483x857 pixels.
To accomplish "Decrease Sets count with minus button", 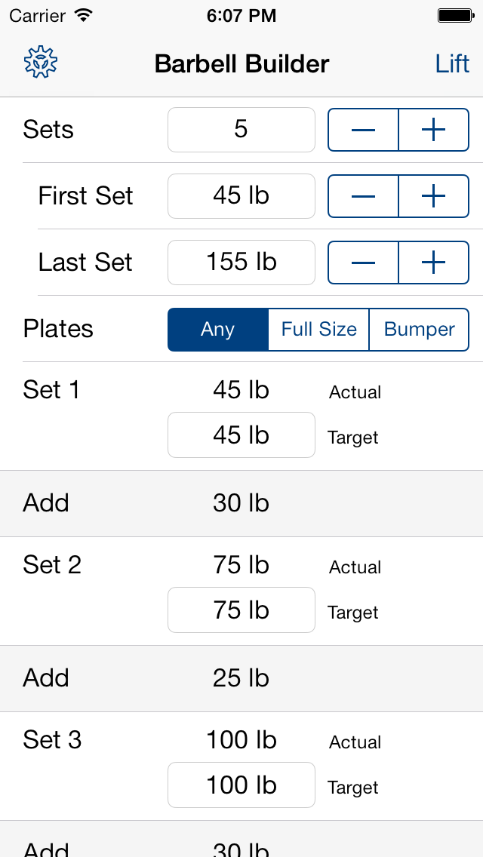I will click(363, 130).
